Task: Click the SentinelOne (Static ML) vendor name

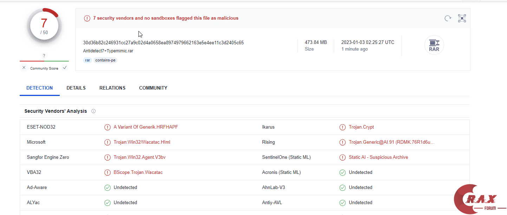Action: click(286, 157)
